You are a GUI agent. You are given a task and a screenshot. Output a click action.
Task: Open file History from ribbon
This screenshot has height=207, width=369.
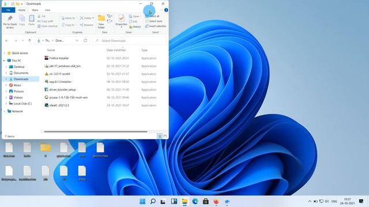click(135, 27)
